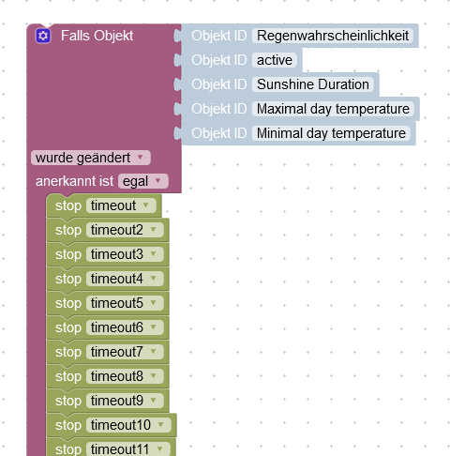Open the 'egal' acknowledged dropdown
This screenshot has height=456, width=450.
pos(143,181)
